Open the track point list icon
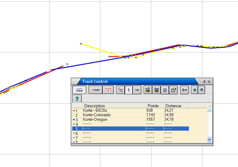The height and width of the screenshot is (167, 238). 165,90
